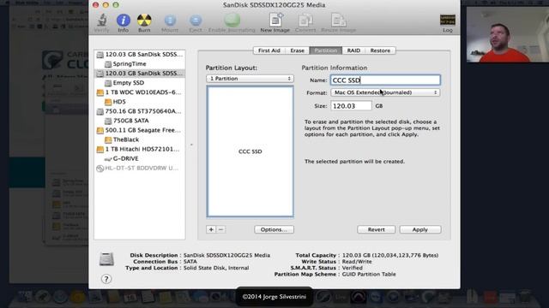Click the Burn toolbar icon

(x=144, y=23)
